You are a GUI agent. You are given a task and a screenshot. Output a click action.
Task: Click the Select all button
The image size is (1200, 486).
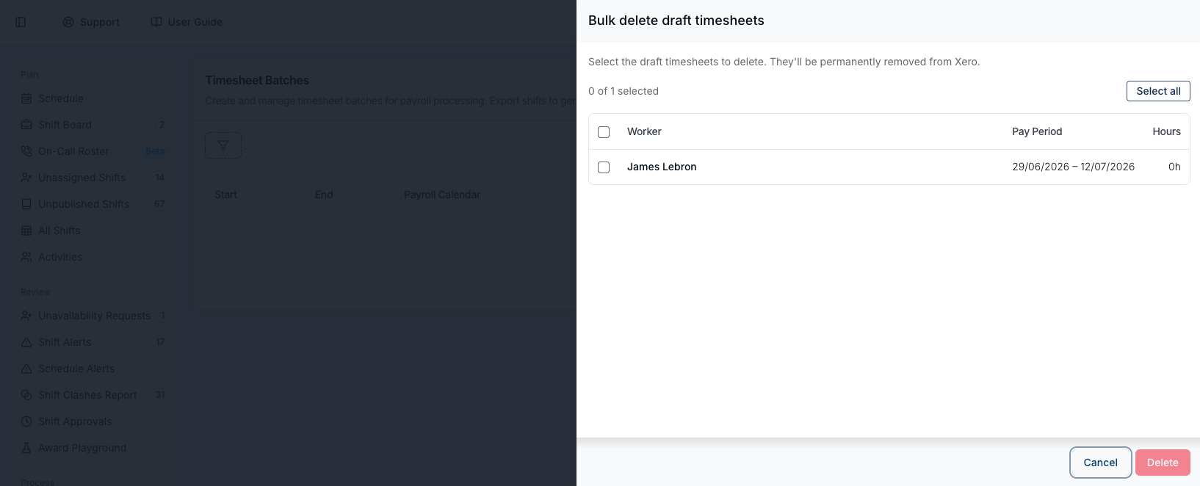[x=1158, y=91]
